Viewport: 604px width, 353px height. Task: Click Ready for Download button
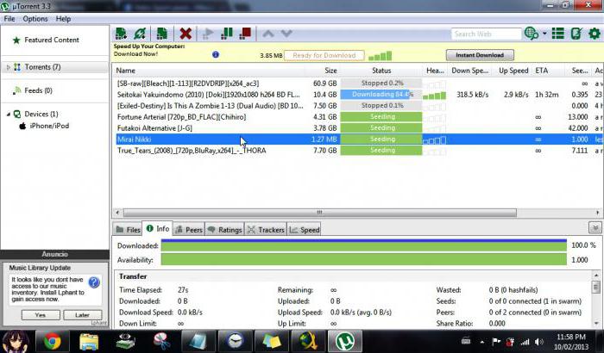tap(324, 55)
